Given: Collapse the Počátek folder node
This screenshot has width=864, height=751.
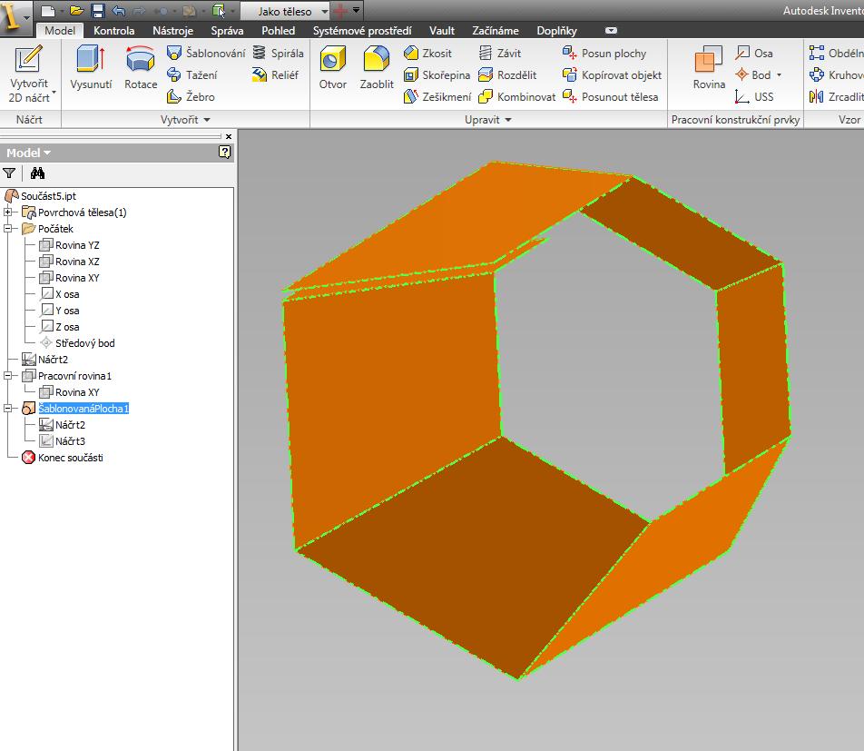Looking at the screenshot, I should point(7,228).
